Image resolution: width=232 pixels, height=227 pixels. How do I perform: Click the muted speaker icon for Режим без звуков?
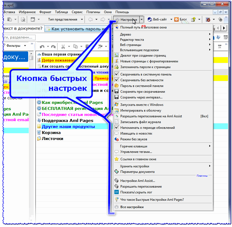(x=117, y=139)
